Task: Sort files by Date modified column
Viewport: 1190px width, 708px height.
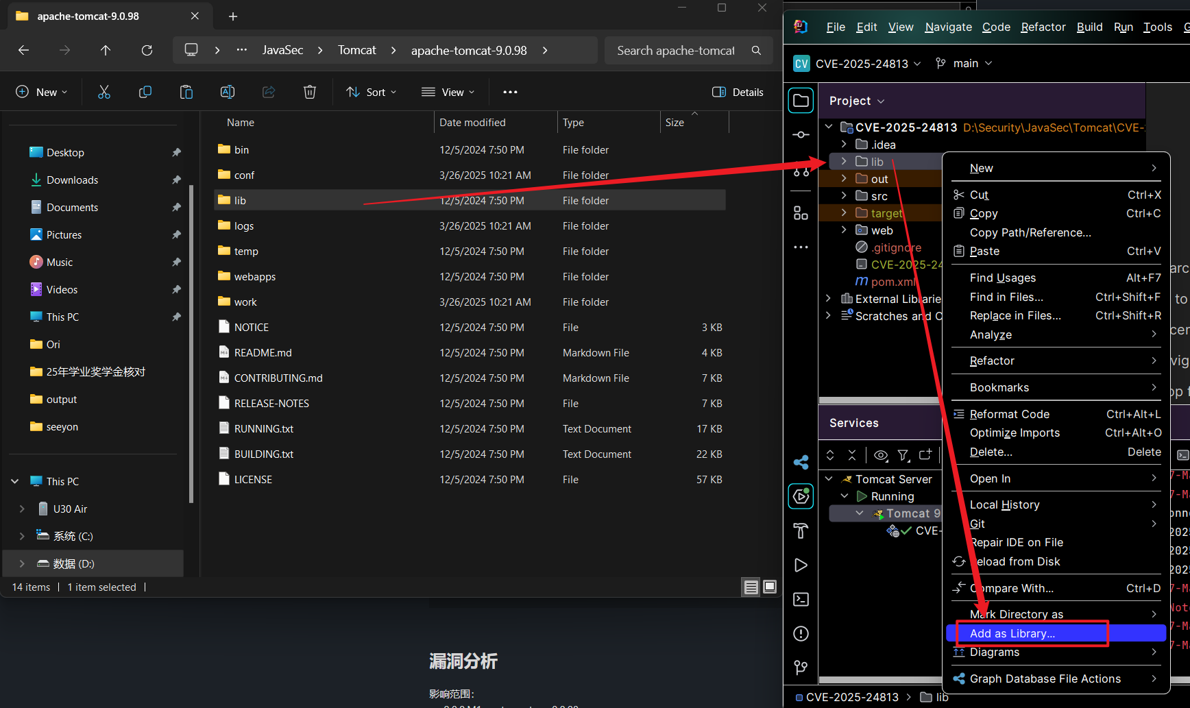Action: 496,122
